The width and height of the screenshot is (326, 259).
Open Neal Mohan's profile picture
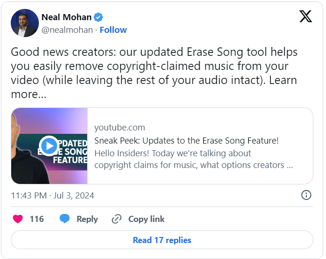(x=25, y=23)
